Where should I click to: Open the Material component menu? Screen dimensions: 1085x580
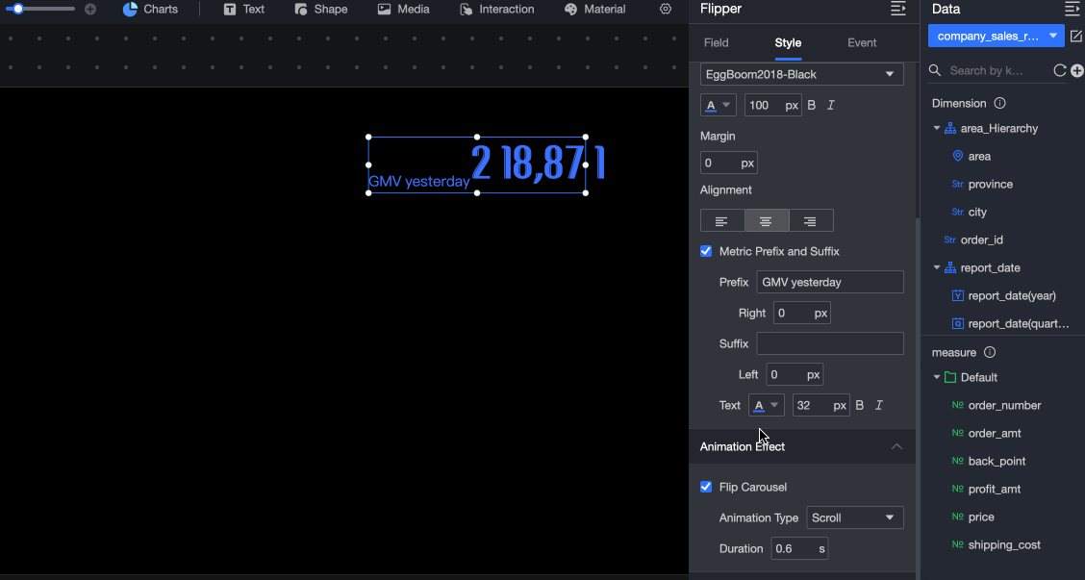coord(594,9)
